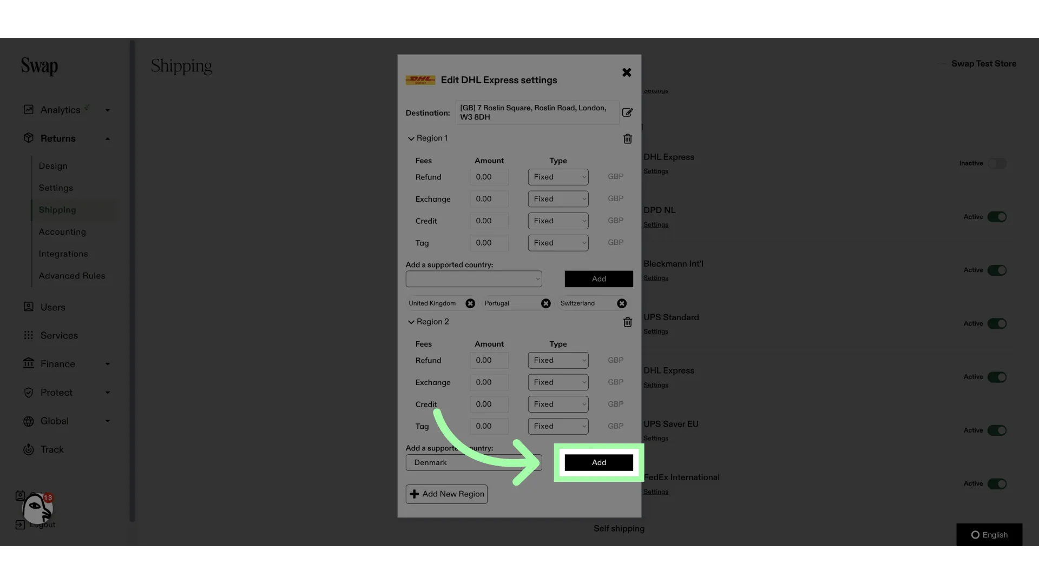Toggle the UPS Standard active switch
The height and width of the screenshot is (584, 1039).
coord(997,323)
